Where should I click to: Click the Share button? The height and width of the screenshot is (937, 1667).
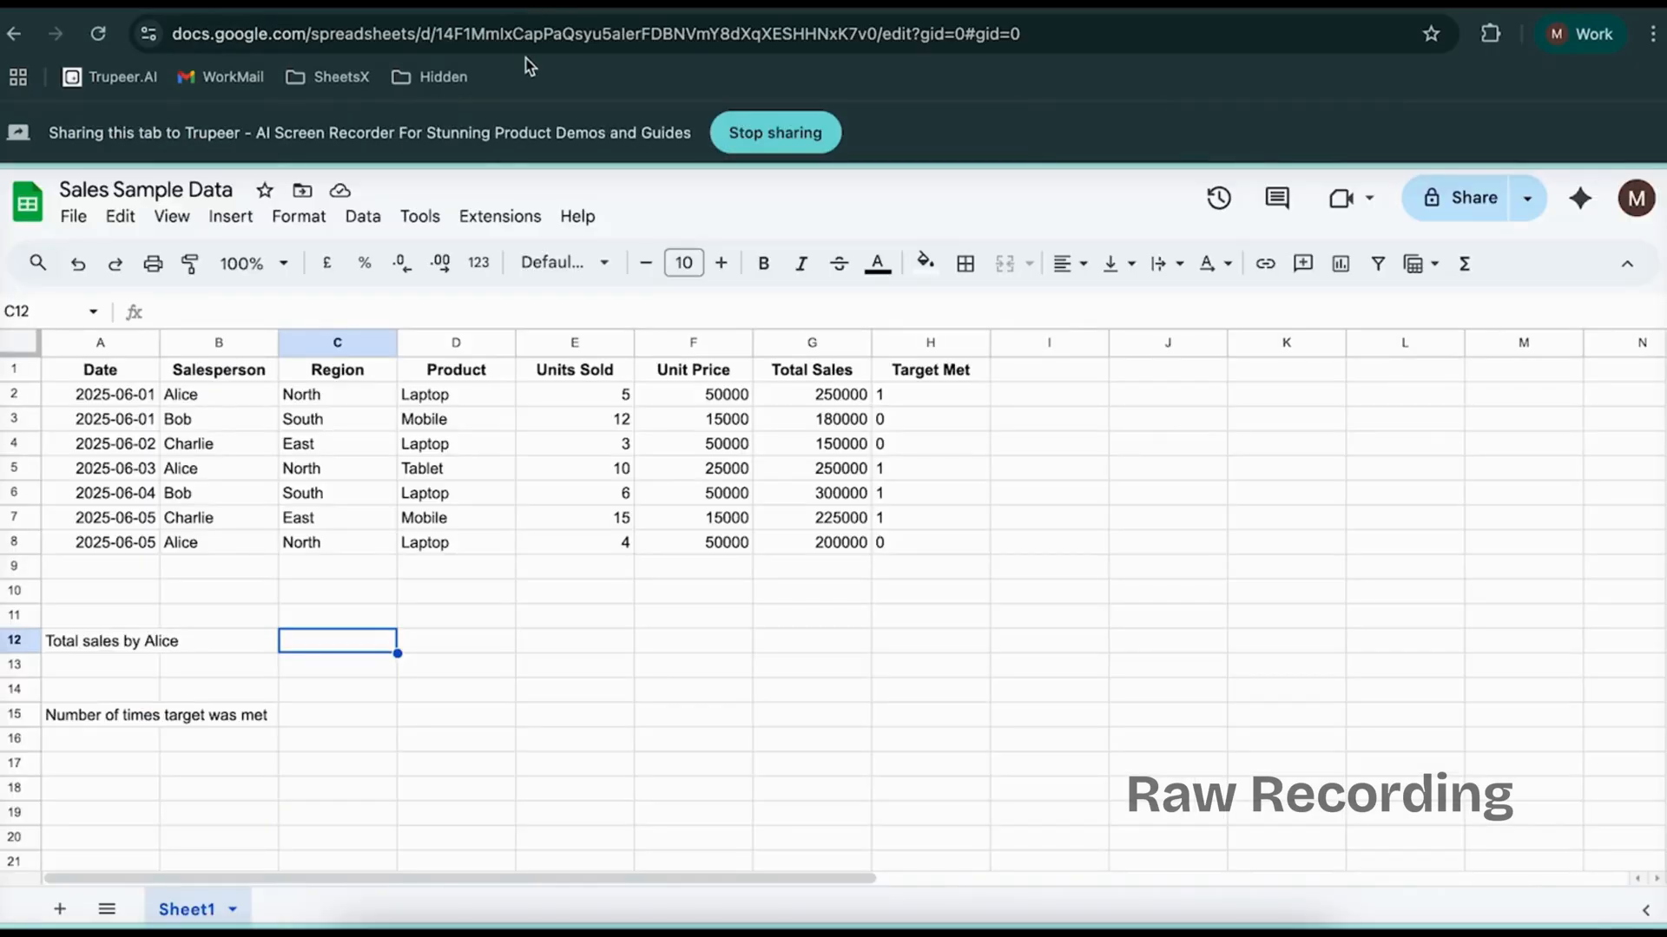[1464, 198]
